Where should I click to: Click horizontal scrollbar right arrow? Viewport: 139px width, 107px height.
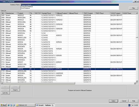click(x=135, y=83)
